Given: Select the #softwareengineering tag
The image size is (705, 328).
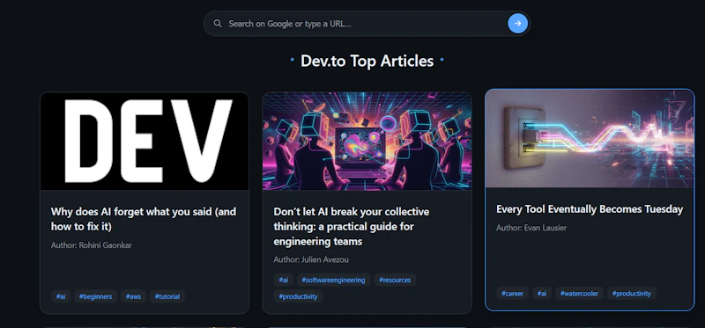Looking at the screenshot, I should (334, 280).
